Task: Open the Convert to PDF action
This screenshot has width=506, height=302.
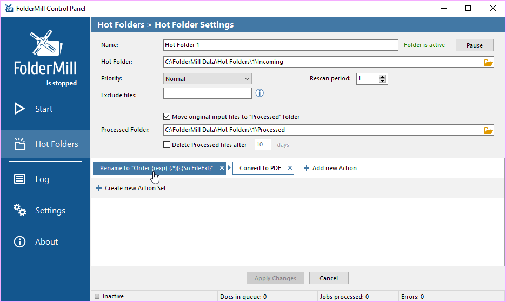Action: click(260, 168)
